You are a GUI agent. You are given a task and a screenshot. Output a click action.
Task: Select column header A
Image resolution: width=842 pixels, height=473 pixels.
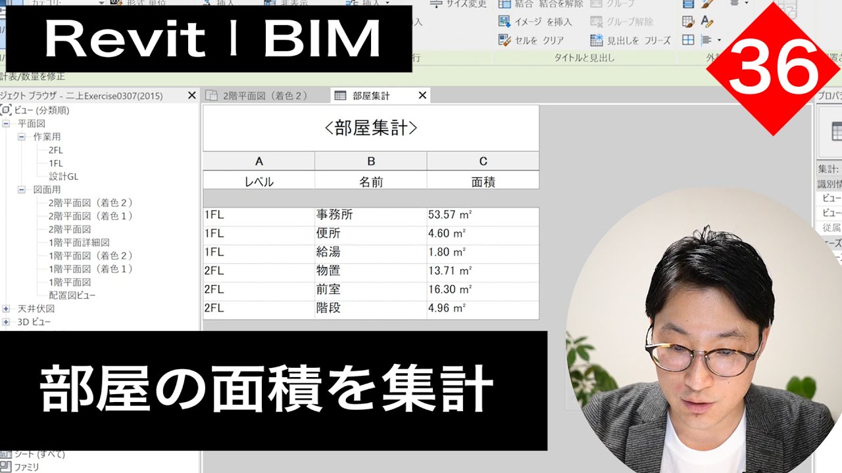click(259, 161)
